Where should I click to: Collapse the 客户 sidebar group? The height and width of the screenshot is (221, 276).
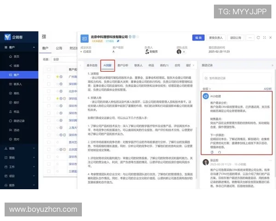(34, 47)
